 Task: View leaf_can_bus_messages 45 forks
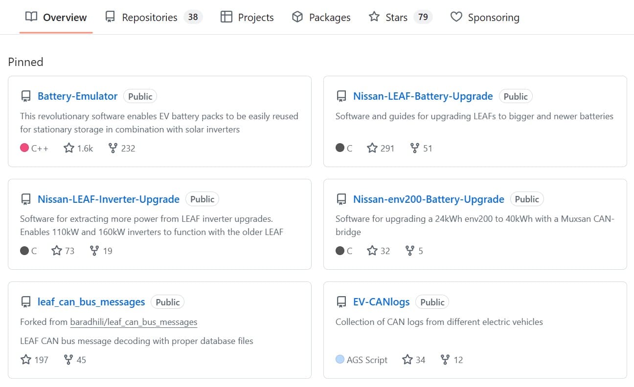coord(75,360)
